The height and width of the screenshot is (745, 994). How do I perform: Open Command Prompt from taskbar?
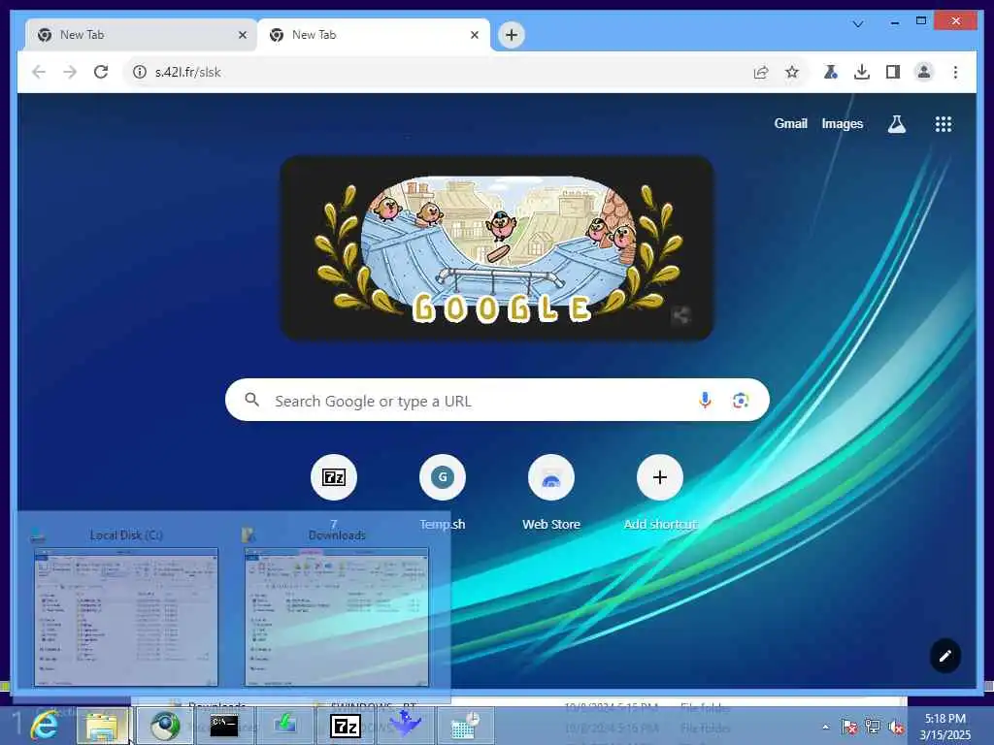(x=224, y=726)
